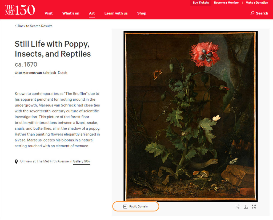
Task: Click the poppy still life painting image
Action: [x=191, y=116]
